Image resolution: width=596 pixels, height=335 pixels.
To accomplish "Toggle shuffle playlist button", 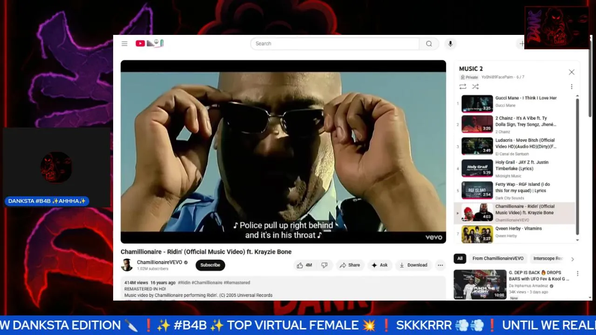I will click(475, 87).
